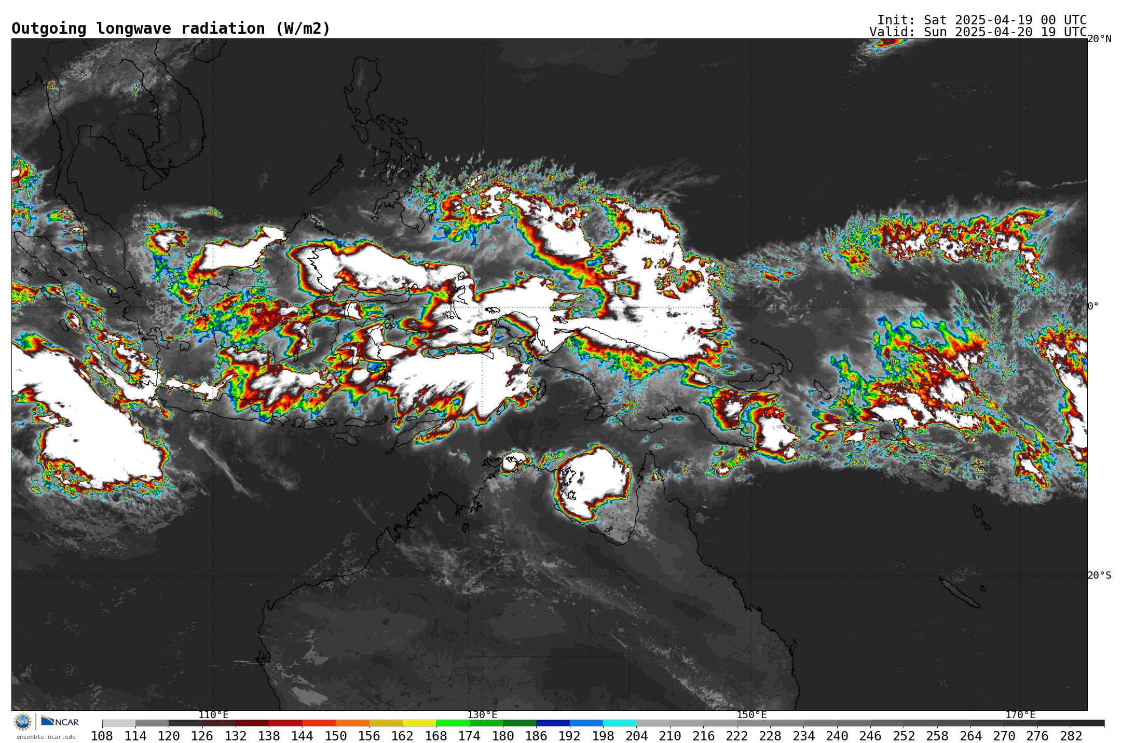
Task: Pick the yellow 162–168 colorbar swatch
Action: 419,723
